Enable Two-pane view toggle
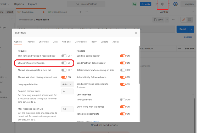The width and height of the screenshot is (197, 133). click(x=123, y=100)
